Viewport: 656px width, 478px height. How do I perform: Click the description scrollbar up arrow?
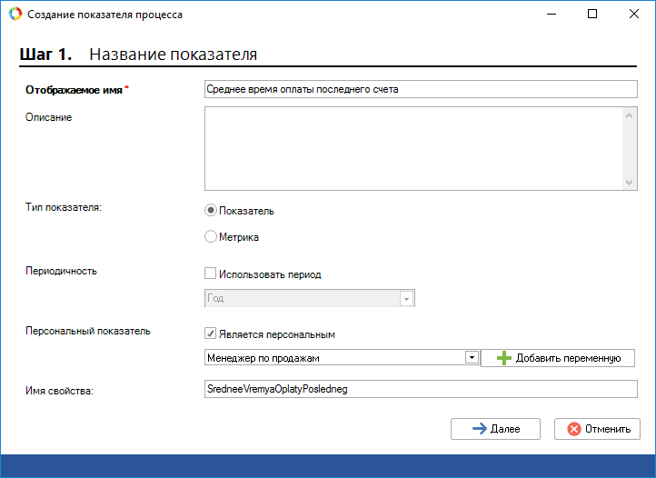630,115
